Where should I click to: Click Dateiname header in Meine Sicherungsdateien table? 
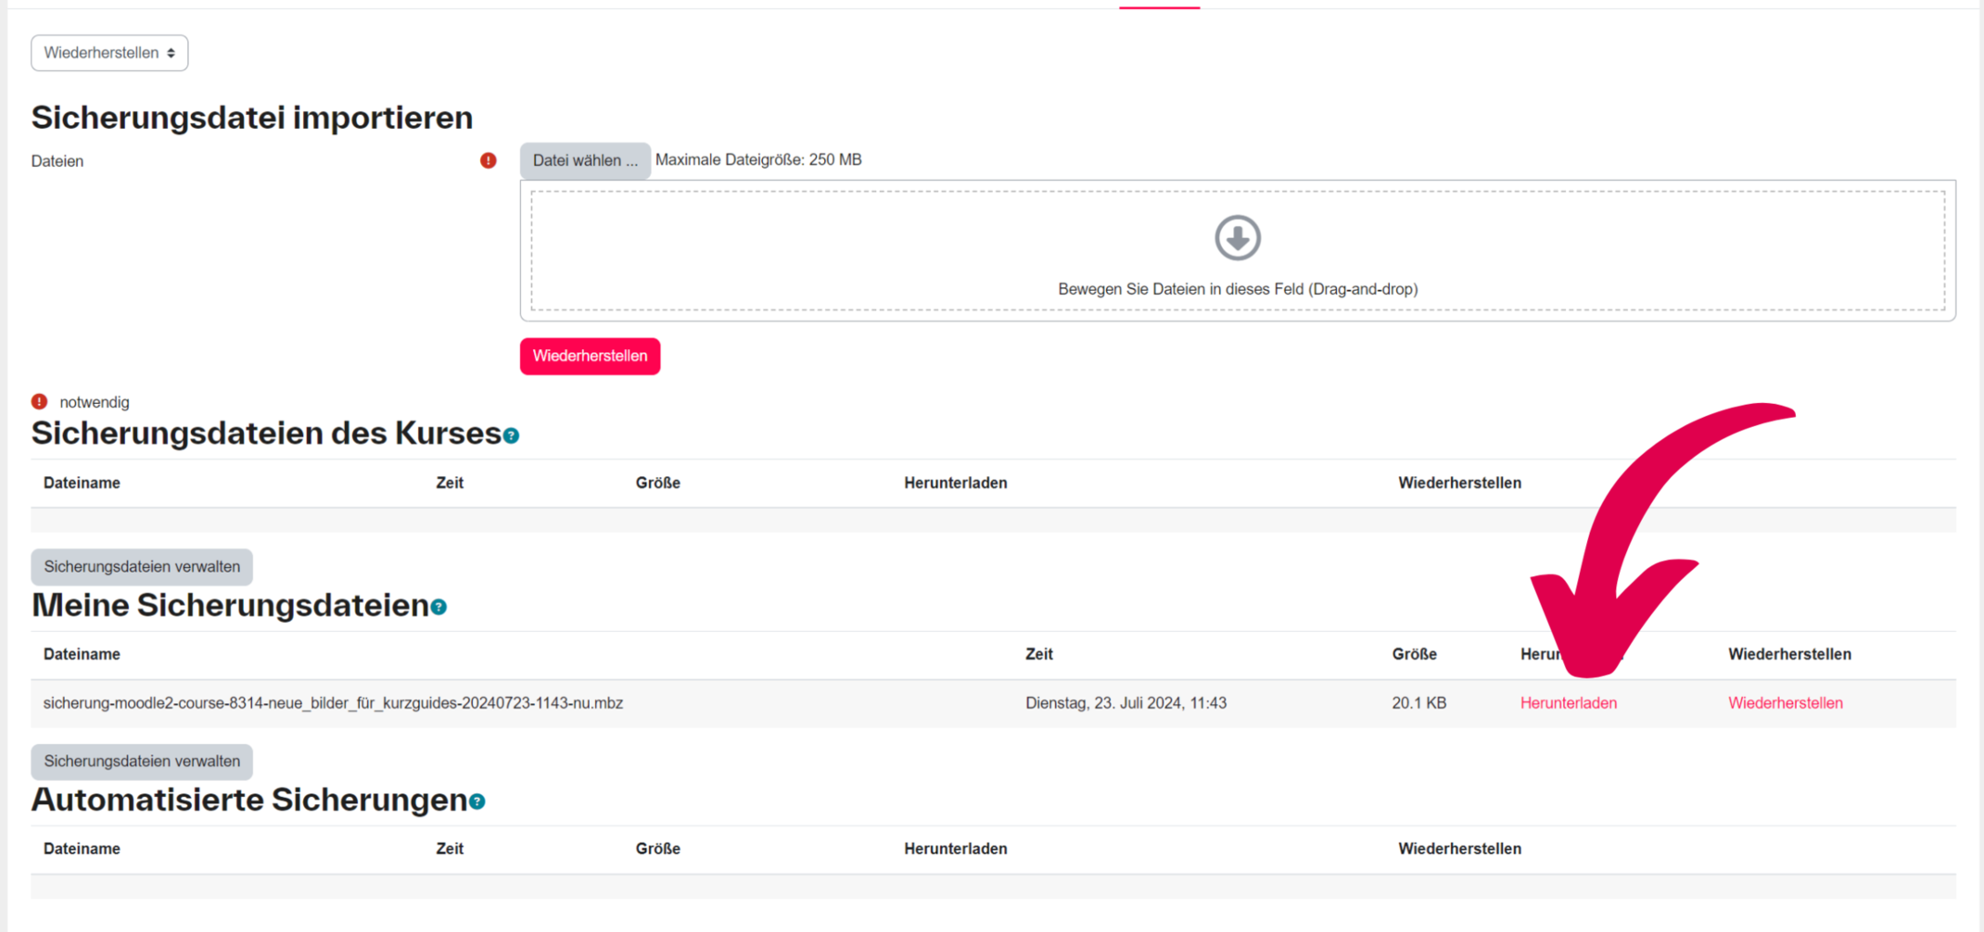82,654
